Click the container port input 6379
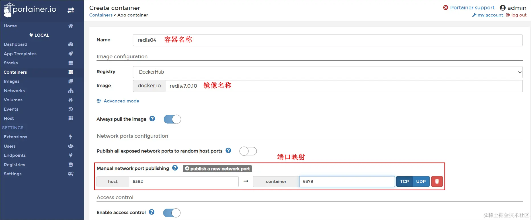 [347, 182]
